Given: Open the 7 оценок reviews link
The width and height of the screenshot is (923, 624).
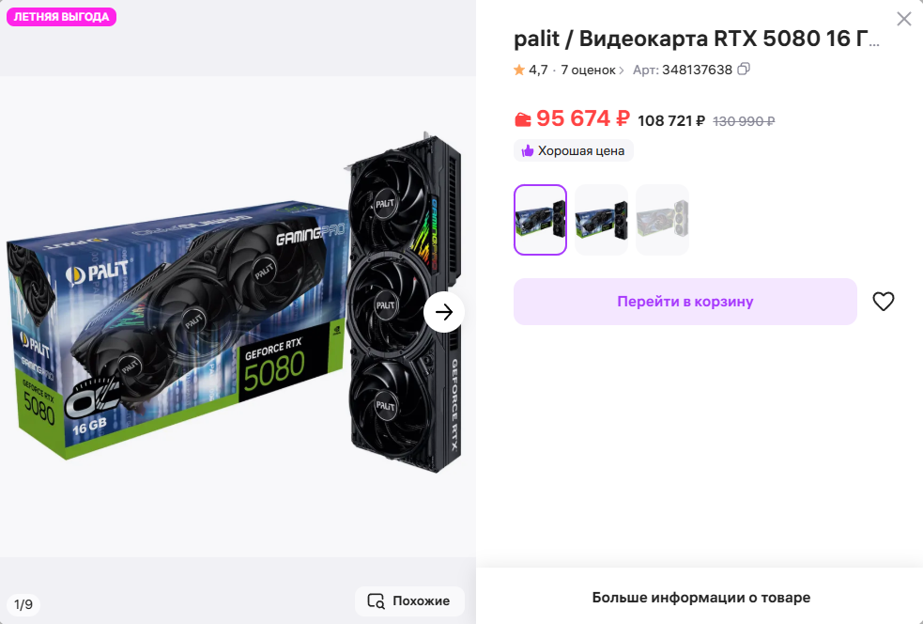Looking at the screenshot, I should pos(588,70).
